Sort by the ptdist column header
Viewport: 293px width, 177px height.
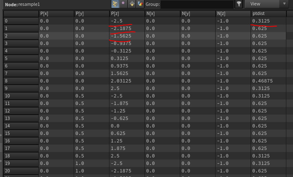[268, 14]
